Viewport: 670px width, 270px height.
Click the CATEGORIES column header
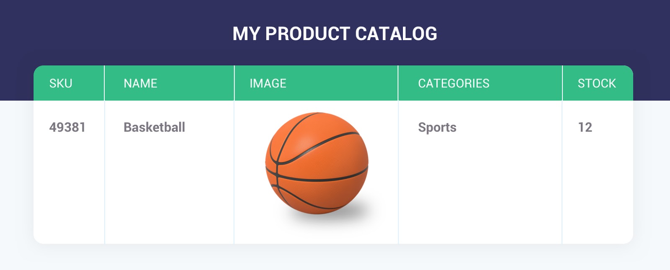[453, 83]
